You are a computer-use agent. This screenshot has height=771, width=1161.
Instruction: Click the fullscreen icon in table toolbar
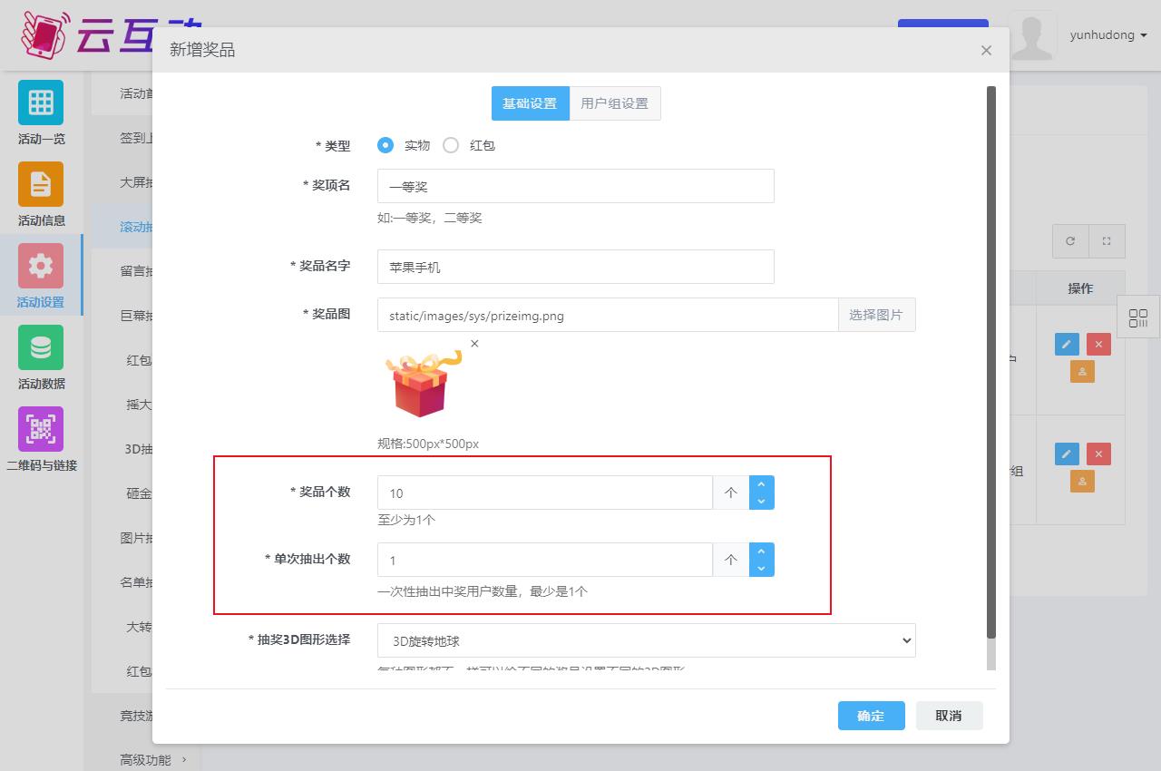point(1107,241)
